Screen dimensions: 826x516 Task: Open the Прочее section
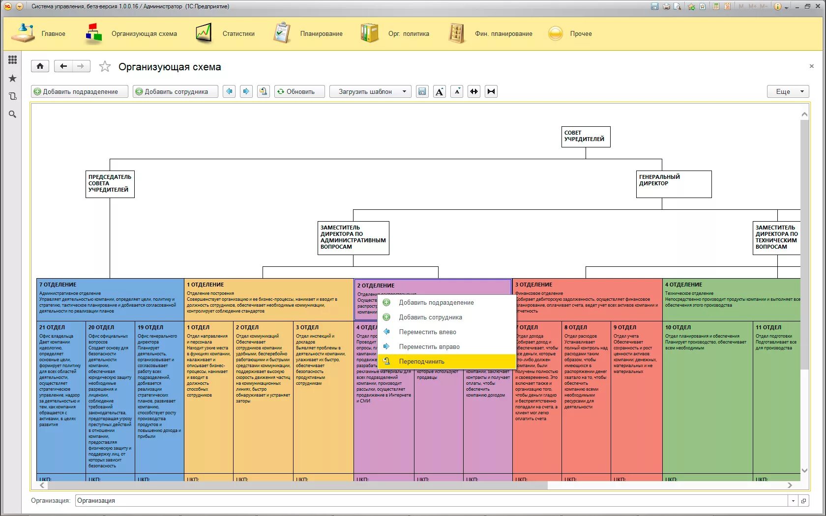click(570, 33)
